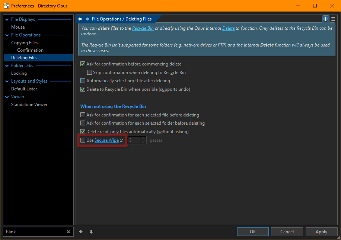The height and width of the screenshot is (240, 341).
Task: Click the OK button
Action: (x=253, y=232)
